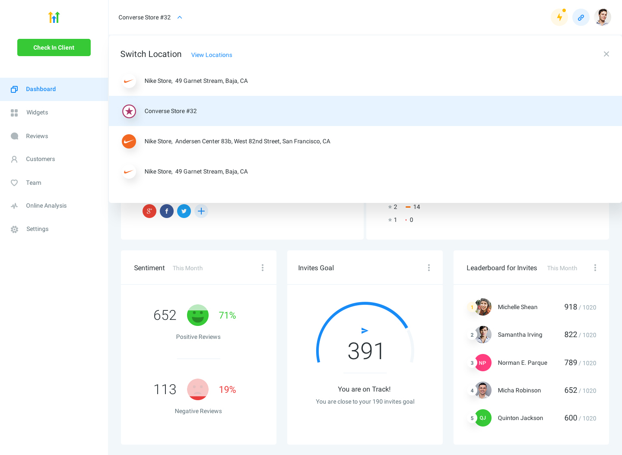Open Online Analysis page

[x=54, y=206]
